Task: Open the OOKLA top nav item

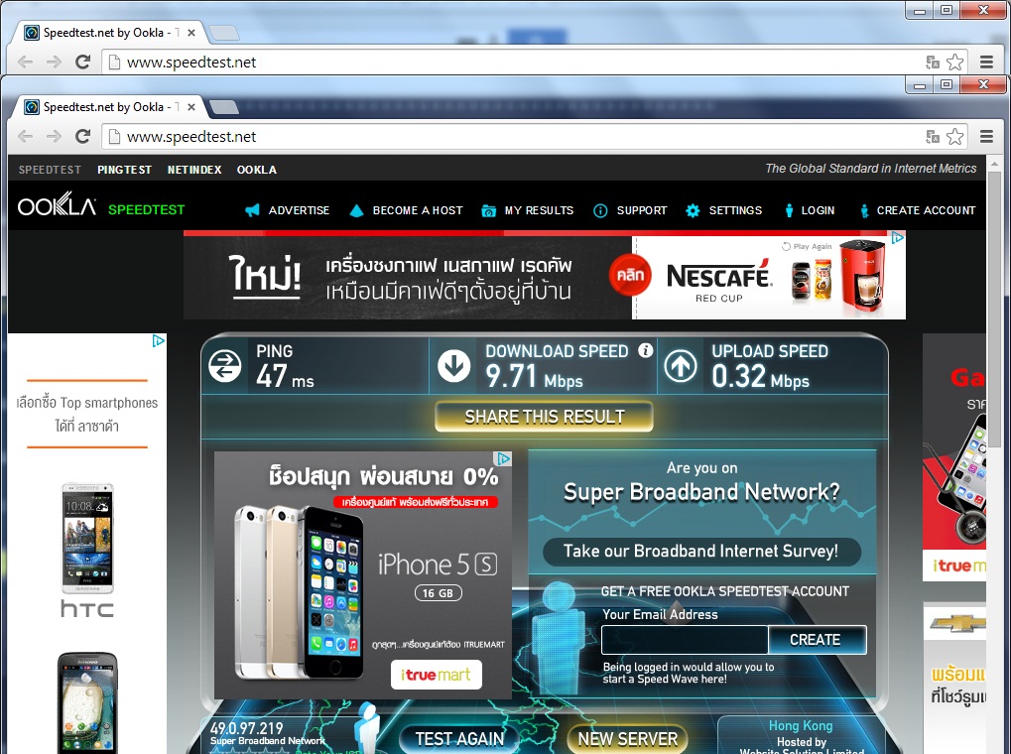Action: tap(257, 170)
